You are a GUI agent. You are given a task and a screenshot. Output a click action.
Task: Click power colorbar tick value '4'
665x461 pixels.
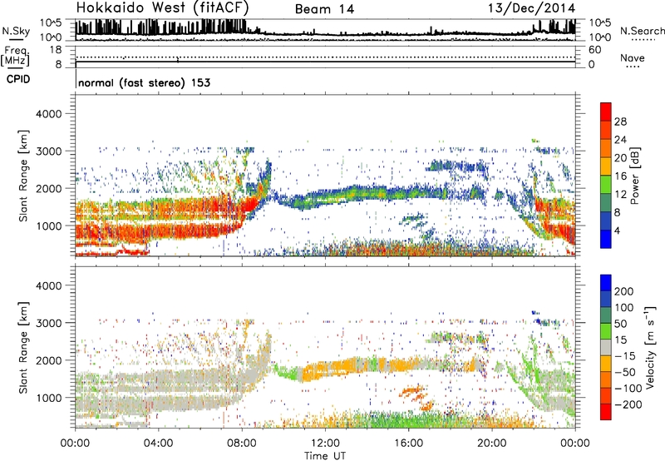(x=617, y=230)
